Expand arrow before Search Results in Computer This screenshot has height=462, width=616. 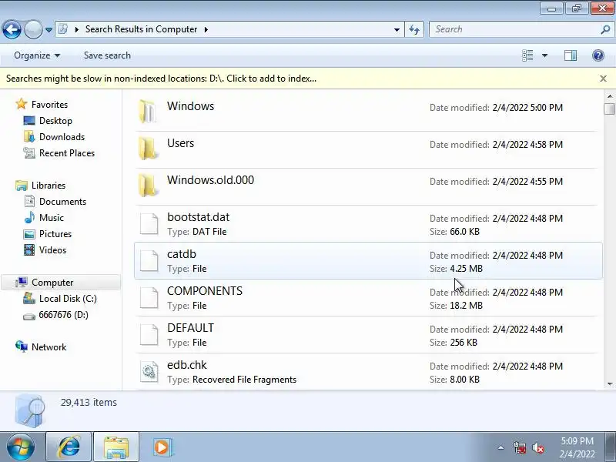(x=76, y=29)
